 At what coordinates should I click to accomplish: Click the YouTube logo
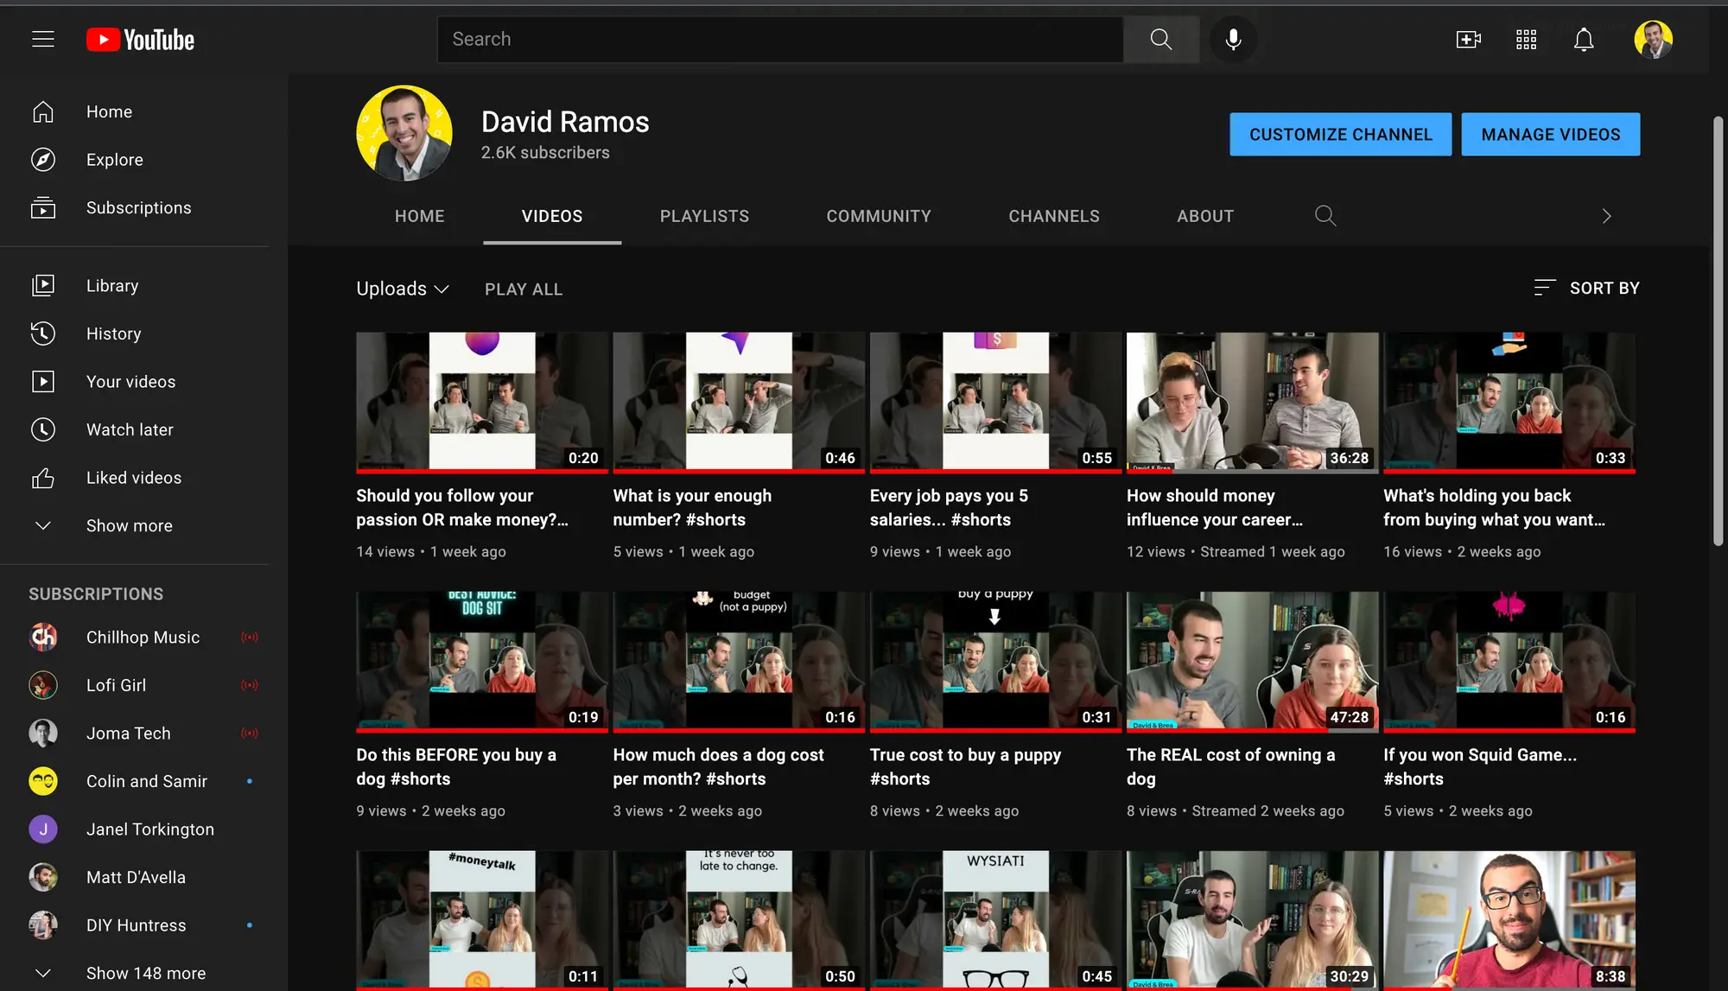[x=140, y=40]
